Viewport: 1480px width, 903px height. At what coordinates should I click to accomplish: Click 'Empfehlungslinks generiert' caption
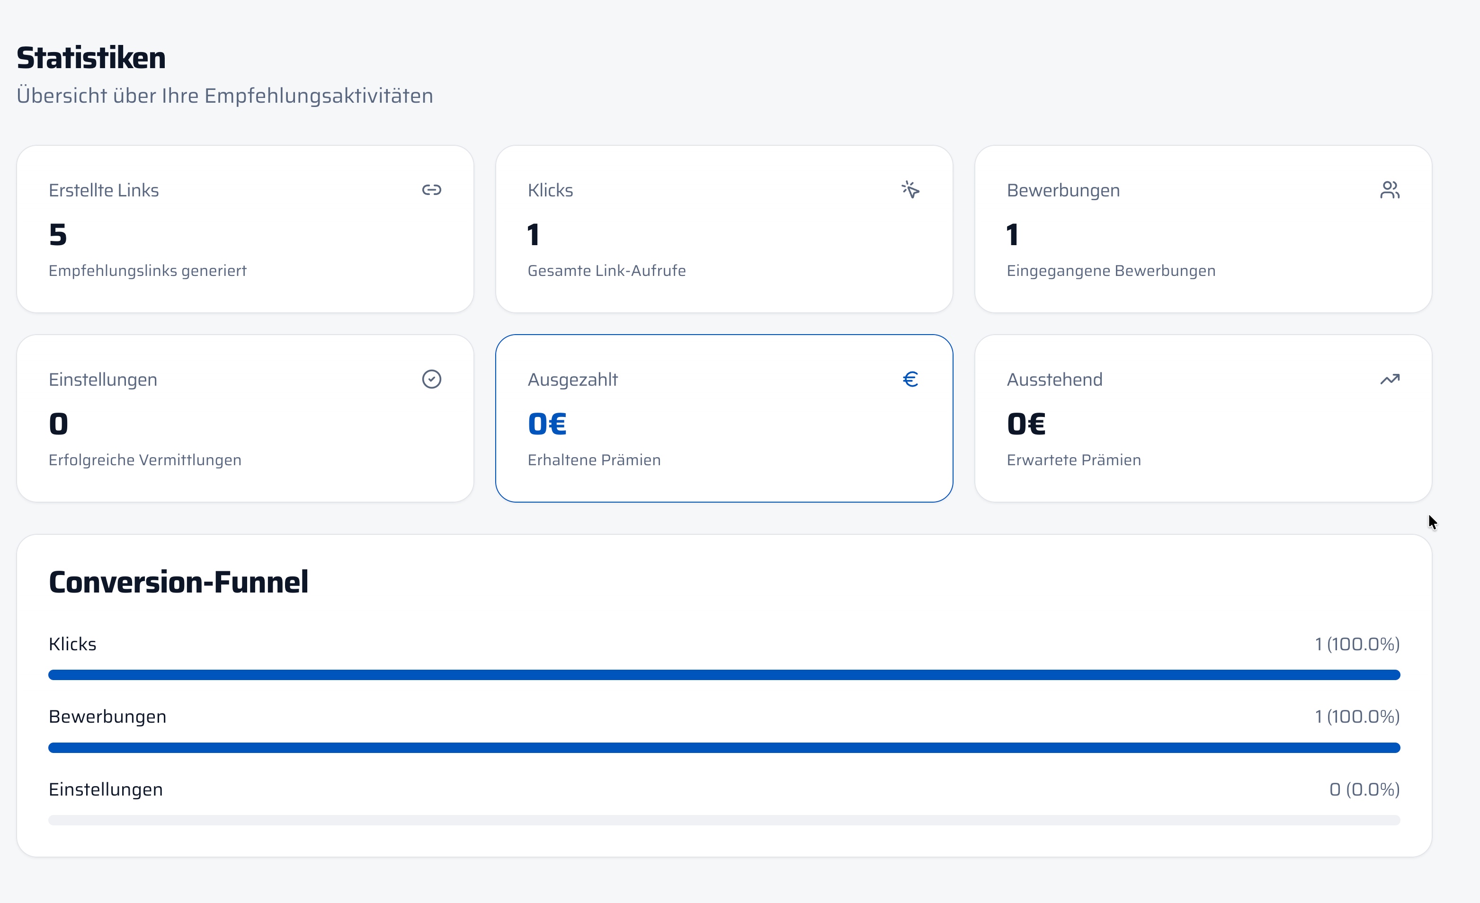pos(147,271)
